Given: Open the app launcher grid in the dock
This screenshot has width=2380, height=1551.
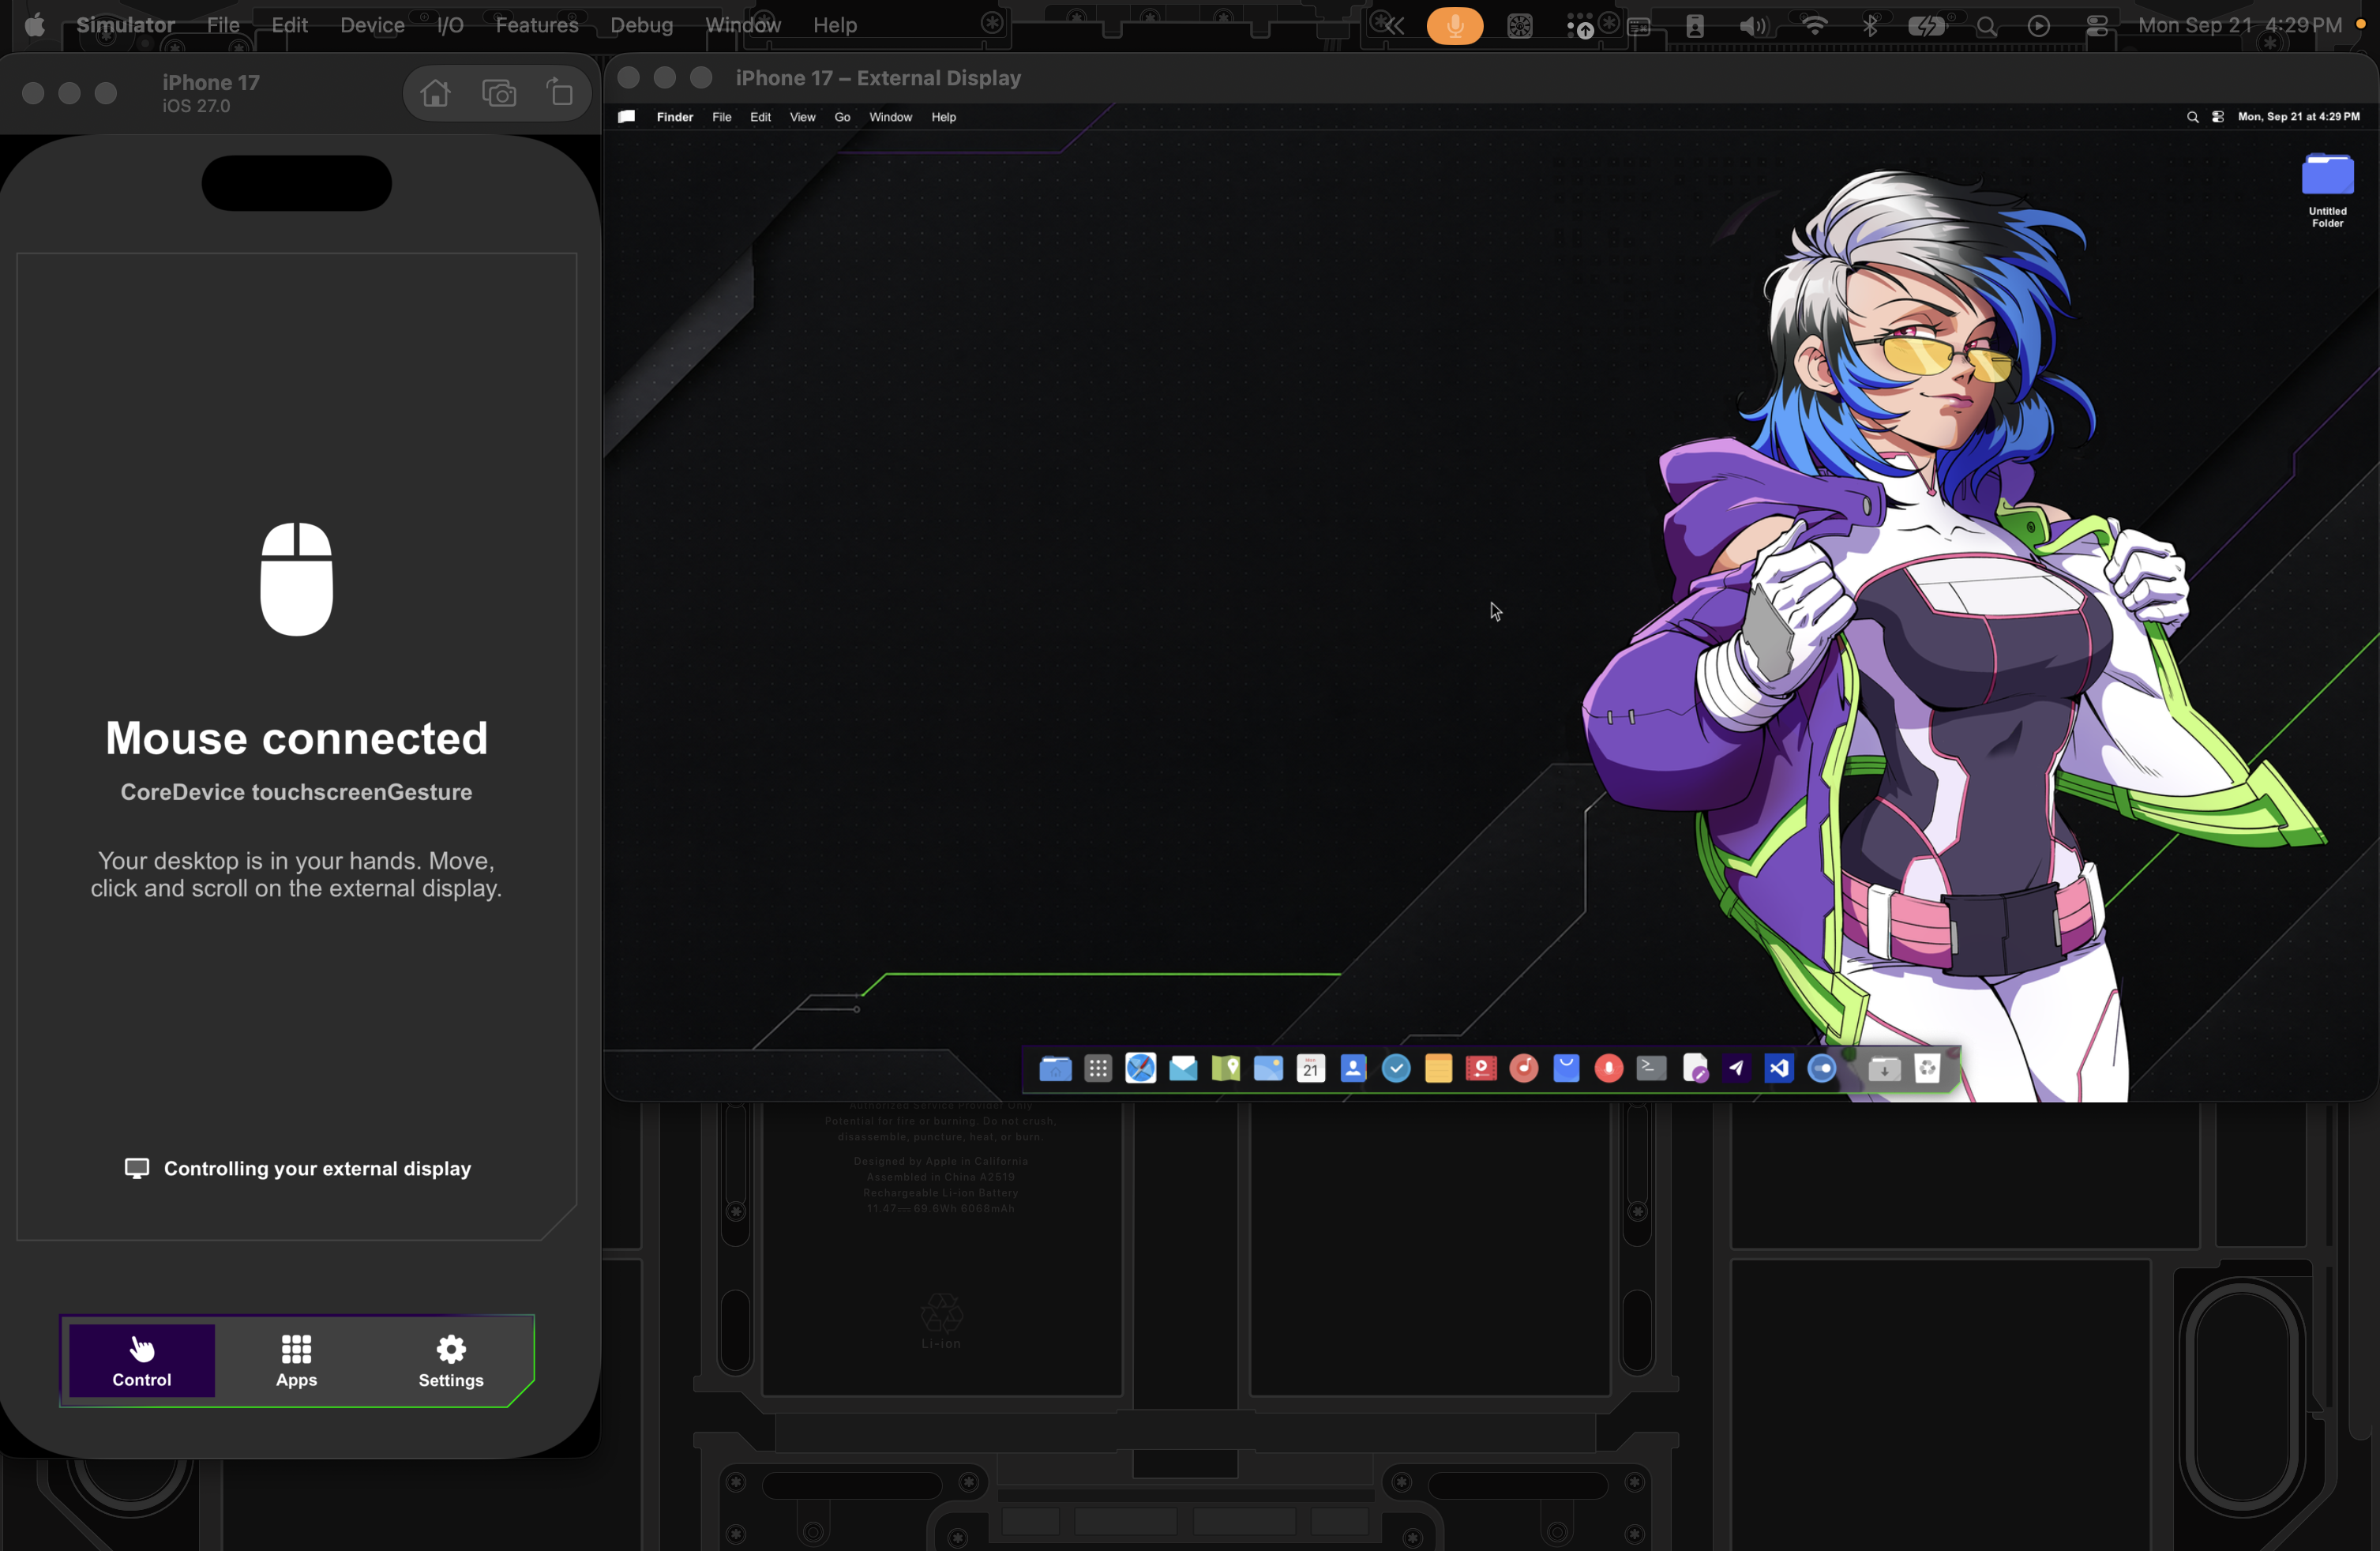Looking at the screenshot, I should [x=1098, y=1069].
